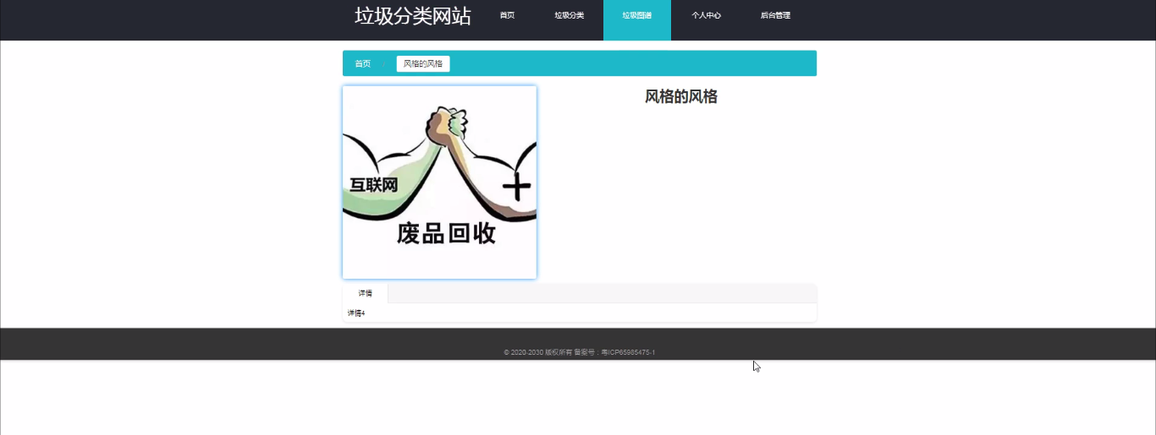Open the 首页 navigation menu item
This screenshot has height=435, width=1156.
(x=507, y=15)
